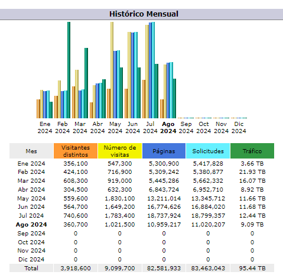Screen dimensions: 283x278
Task: Click the blue Jun 2024 pages bar
Action: point(133,75)
